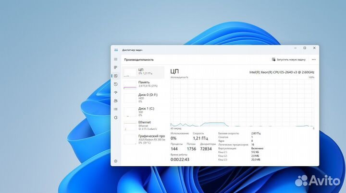Open Task Manager settings gear
This screenshot has height=193, width=346.
pos(116,161)
